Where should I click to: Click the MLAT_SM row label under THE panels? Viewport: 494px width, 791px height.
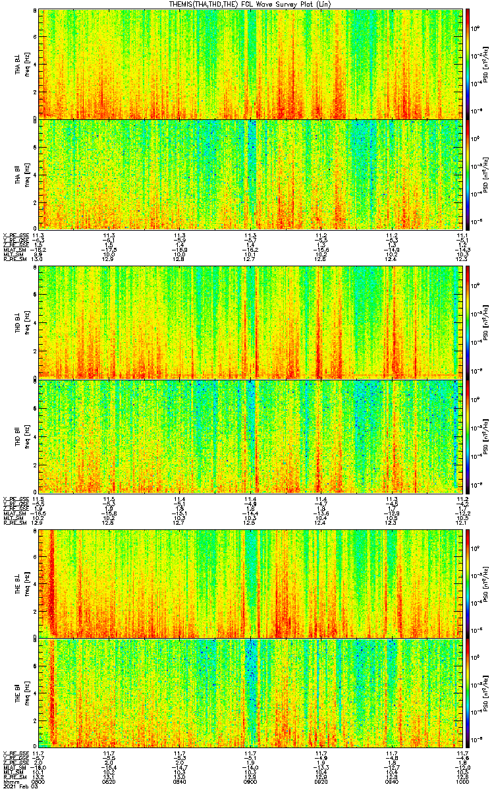tap(14, 769)
